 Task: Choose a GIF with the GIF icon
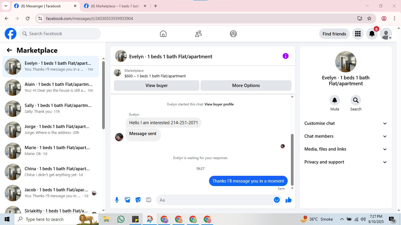pyautogui.click(x=149, y=200)
